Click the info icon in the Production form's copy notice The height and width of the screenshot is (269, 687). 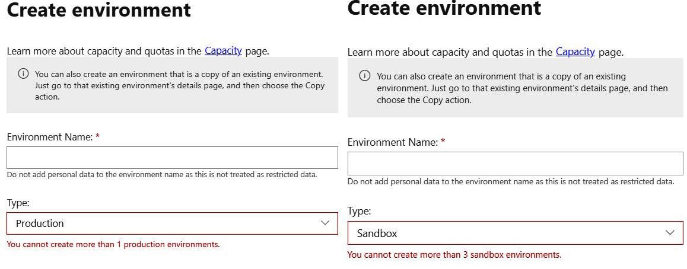click(23, 73)
